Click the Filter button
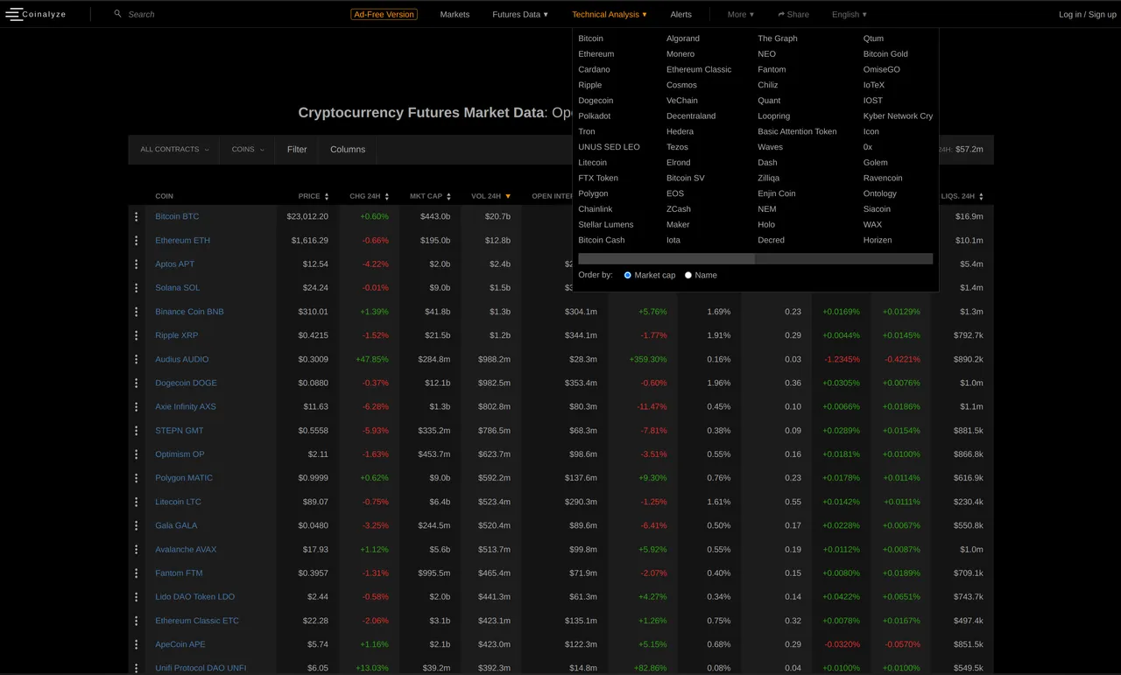The width and height of the screenshot is (1121, 675). (x=297, y=150)
